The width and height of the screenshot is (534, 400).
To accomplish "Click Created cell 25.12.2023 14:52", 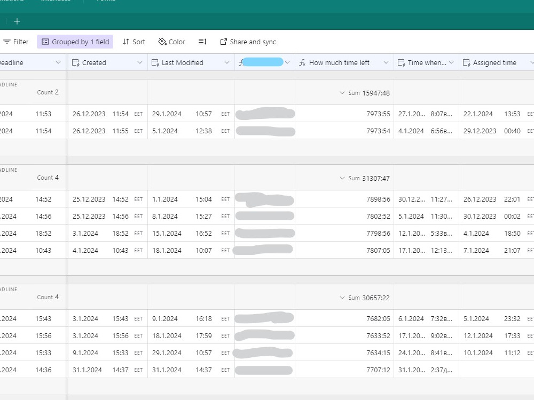I will pos(108,199).
